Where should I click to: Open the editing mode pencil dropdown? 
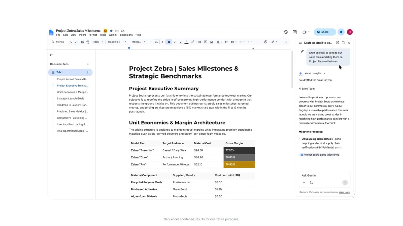[274, 42]
